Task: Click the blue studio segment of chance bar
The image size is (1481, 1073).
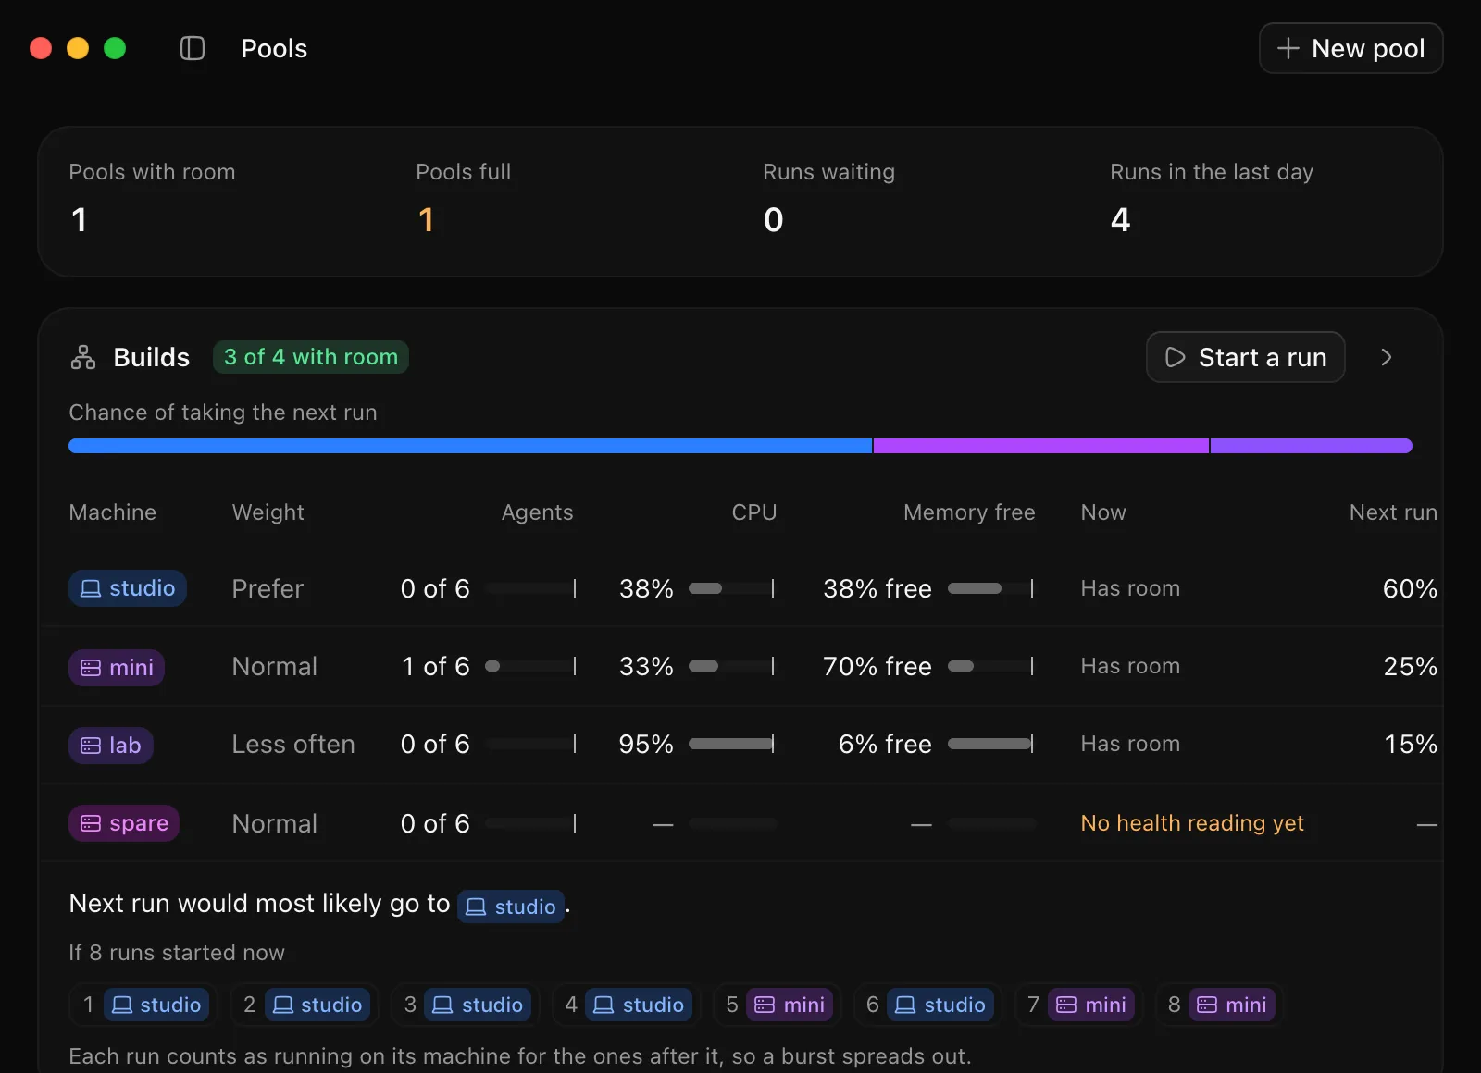Action: click(x=470, y=446)
